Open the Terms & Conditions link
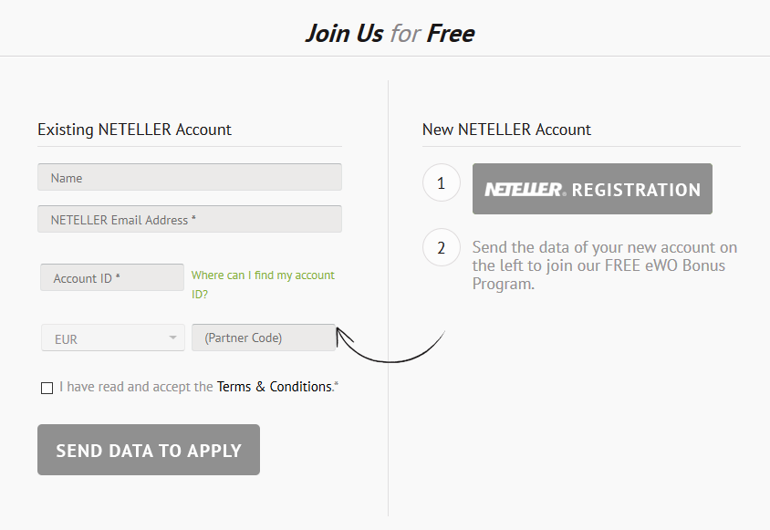This screenshot has width=770, height=530. tap(275, 387)
